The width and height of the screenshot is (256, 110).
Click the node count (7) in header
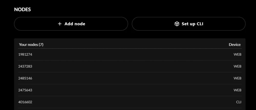[x=41, y=45]
